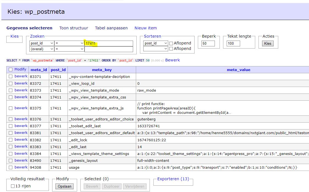Edit row 83371 via bewerk link
This screenshot has width=309, height=192.
coord(21,76)
